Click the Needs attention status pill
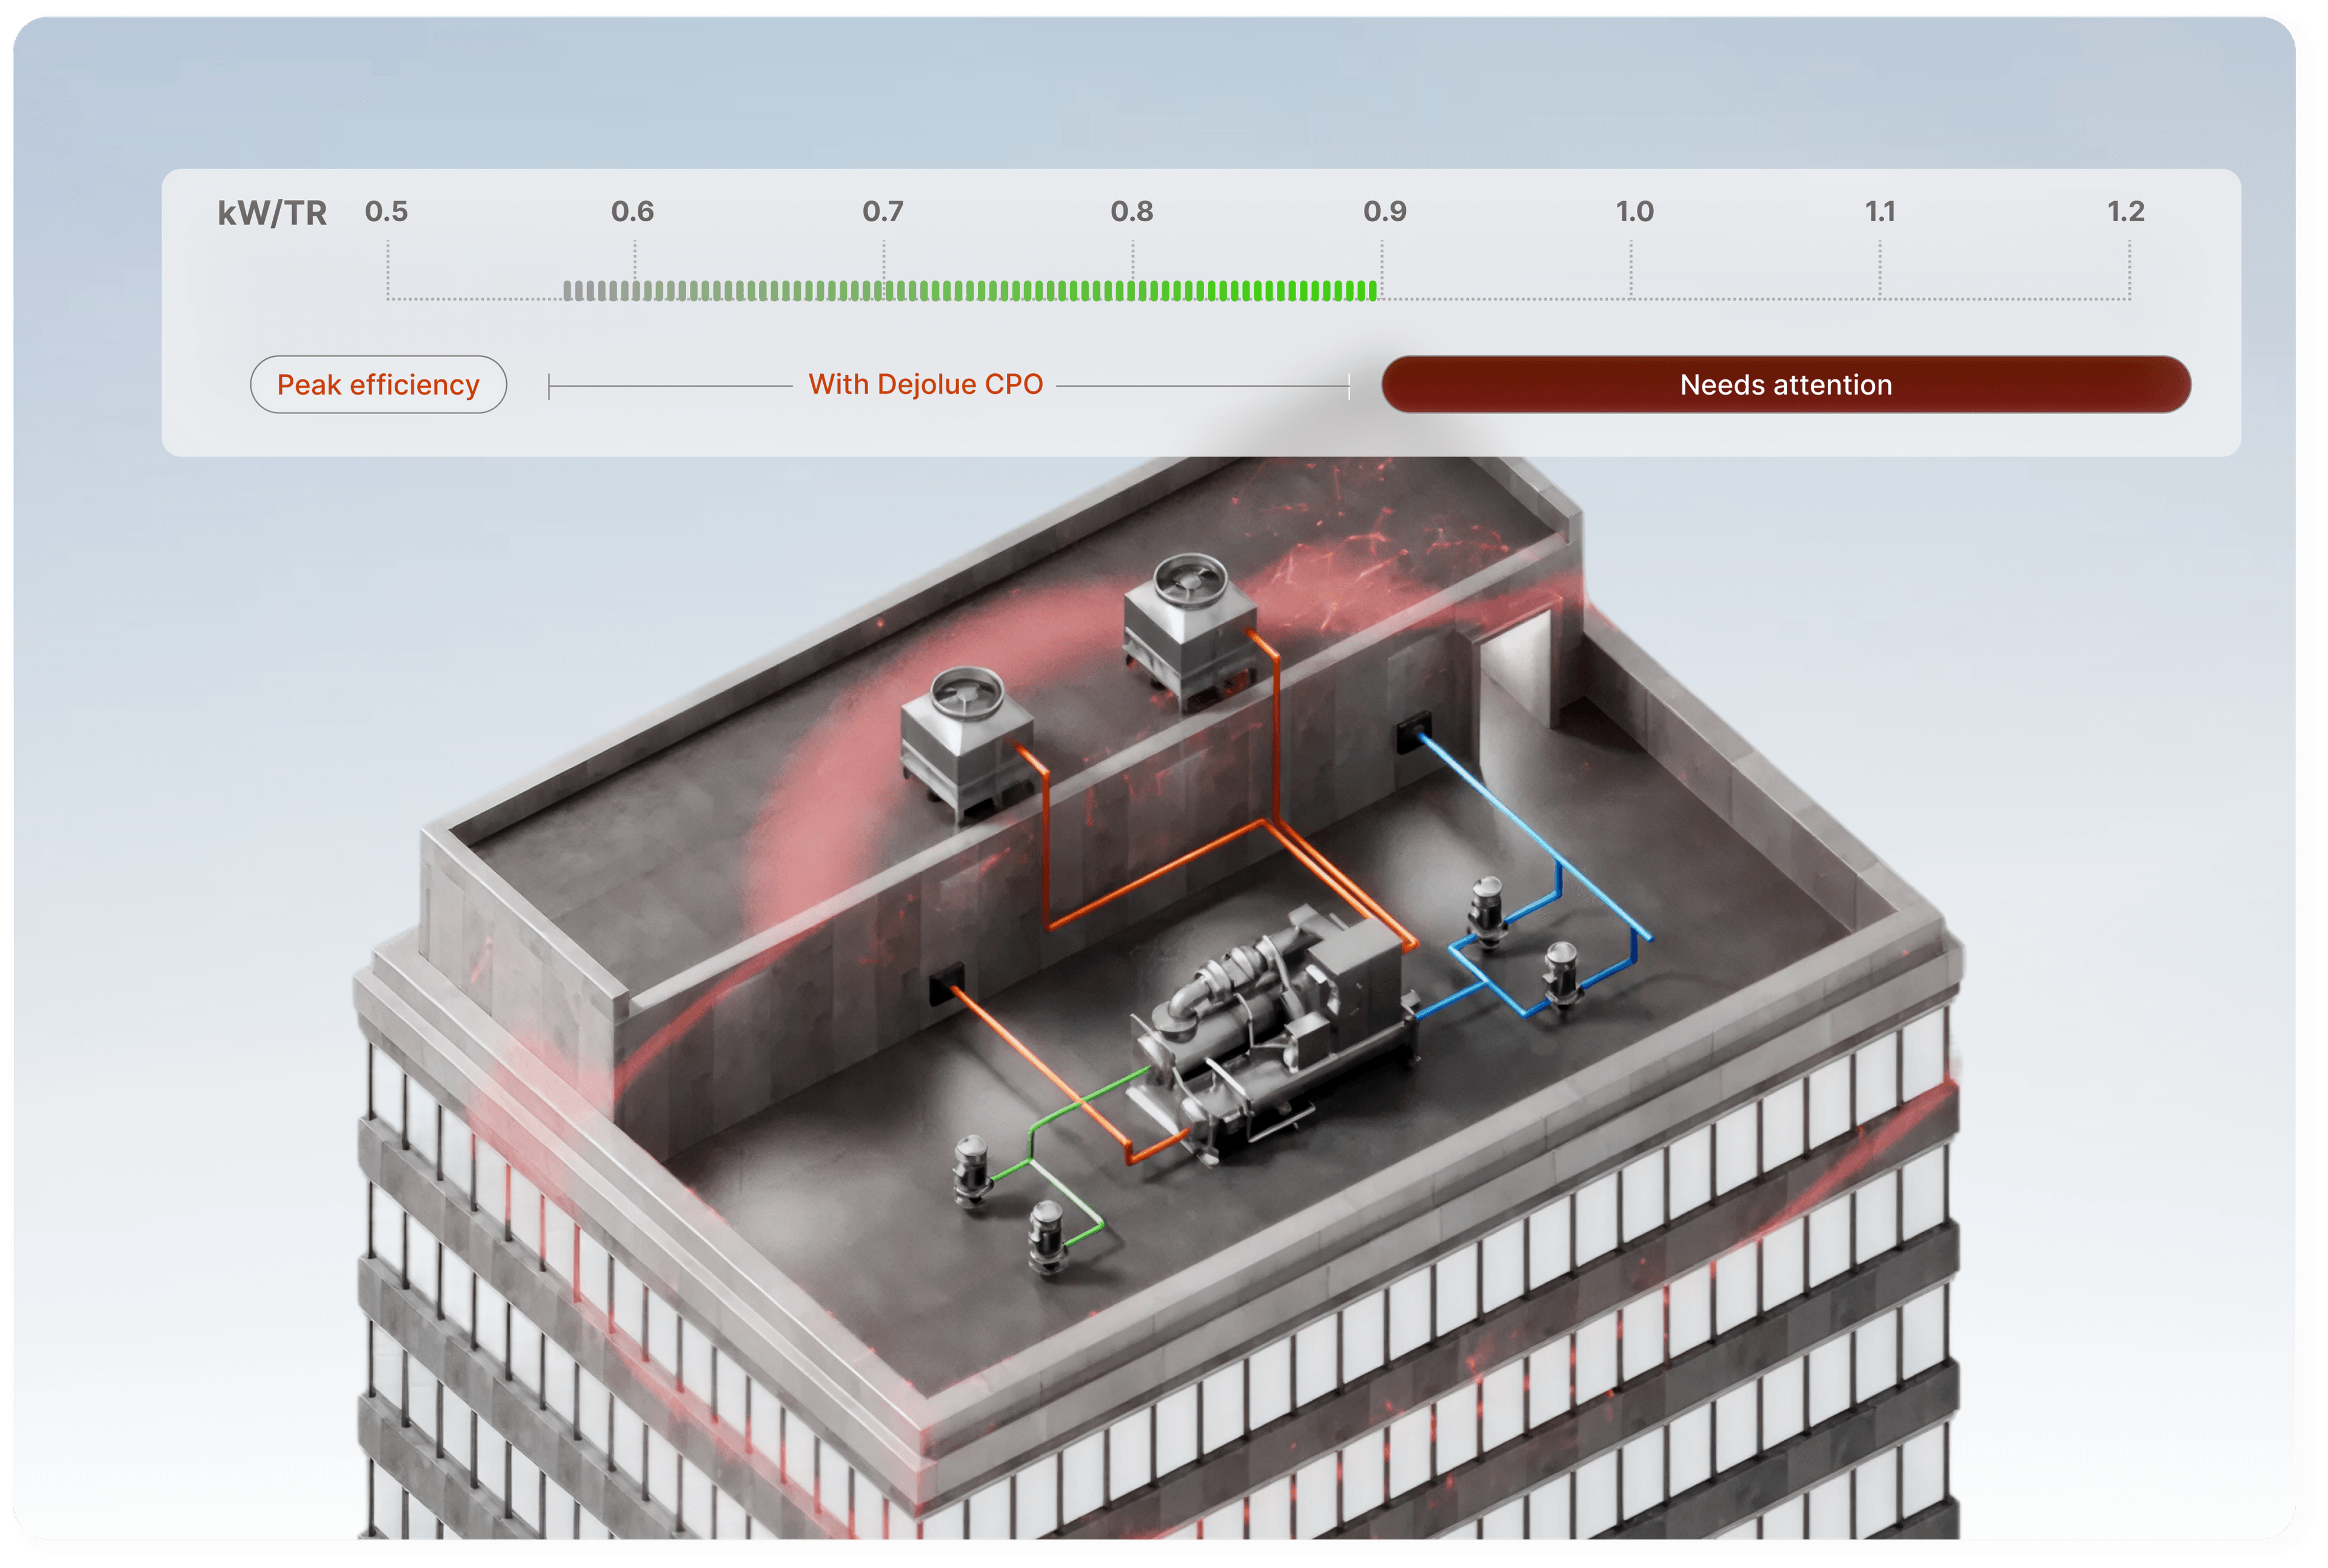The width and height of the screenshot is (2328, 1568). [x=1786, y=384]
